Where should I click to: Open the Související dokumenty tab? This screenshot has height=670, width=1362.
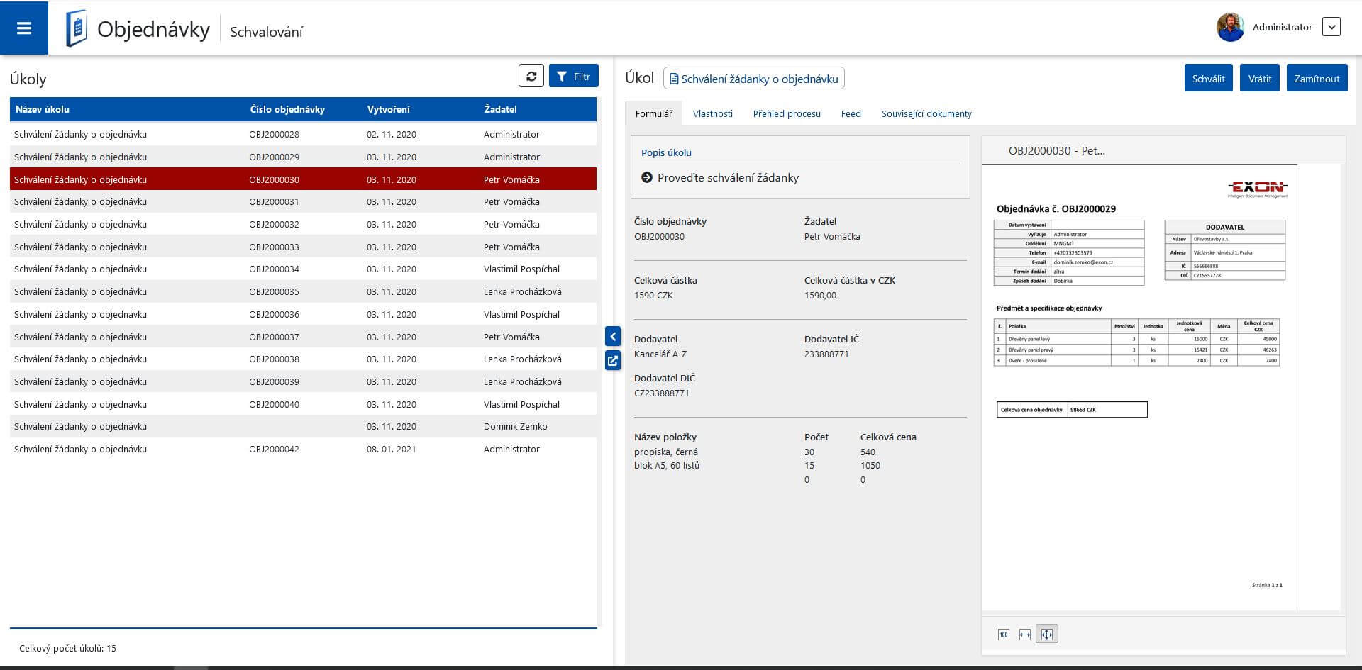coord(926,113)
